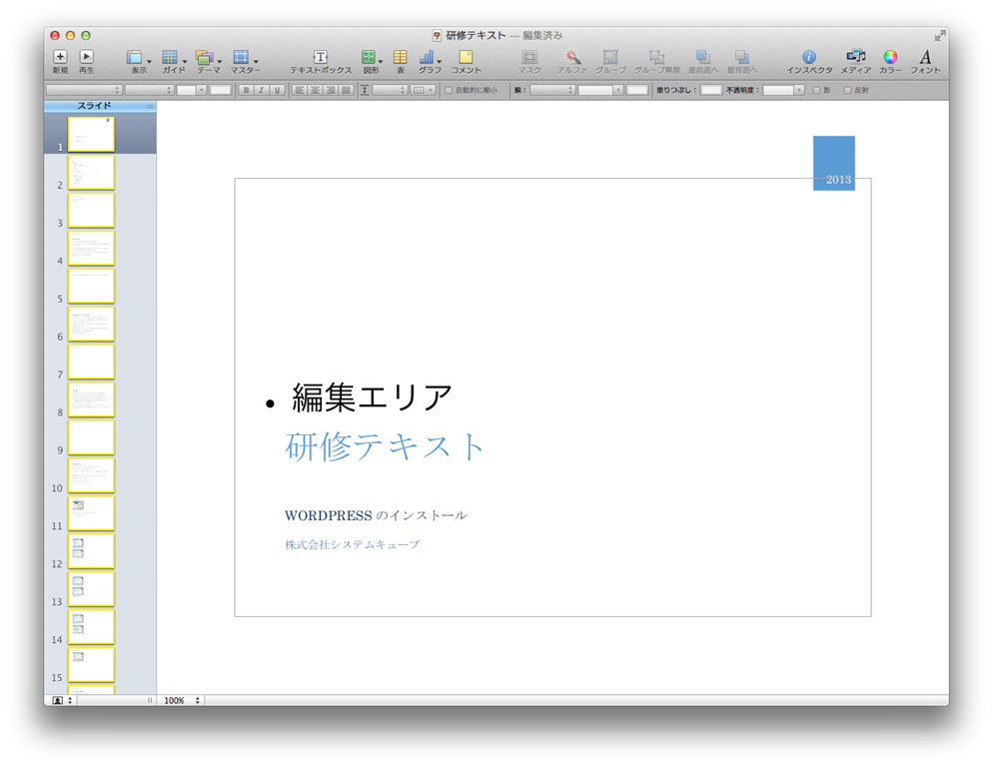993x767 pixels.
Task: Enable the 影 shadow checkbox
Action: pos(817,91)
